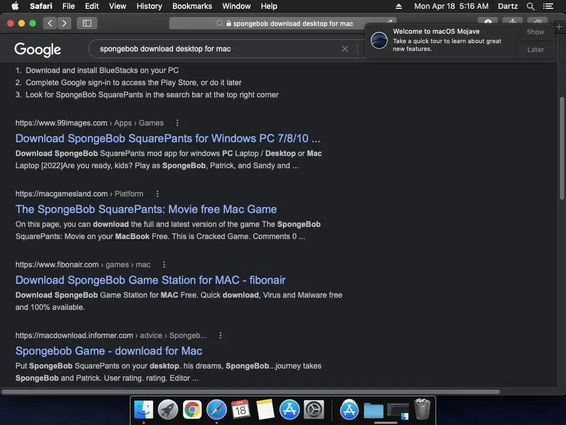Open Spotlight search magnifier in menu bar
The height and width of the screenshot is (425, 566).
tap(530, 6)
